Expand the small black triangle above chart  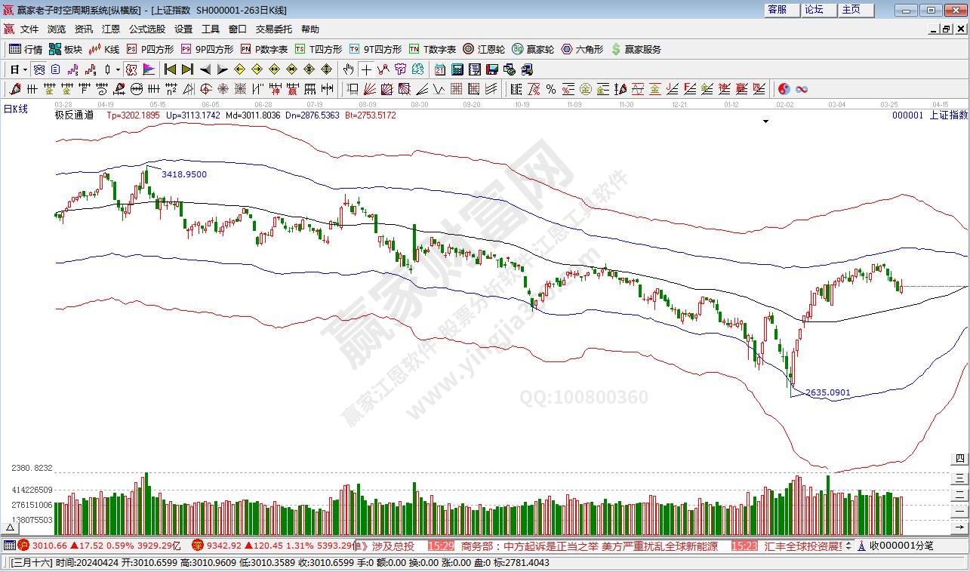(x=765, y=121)
